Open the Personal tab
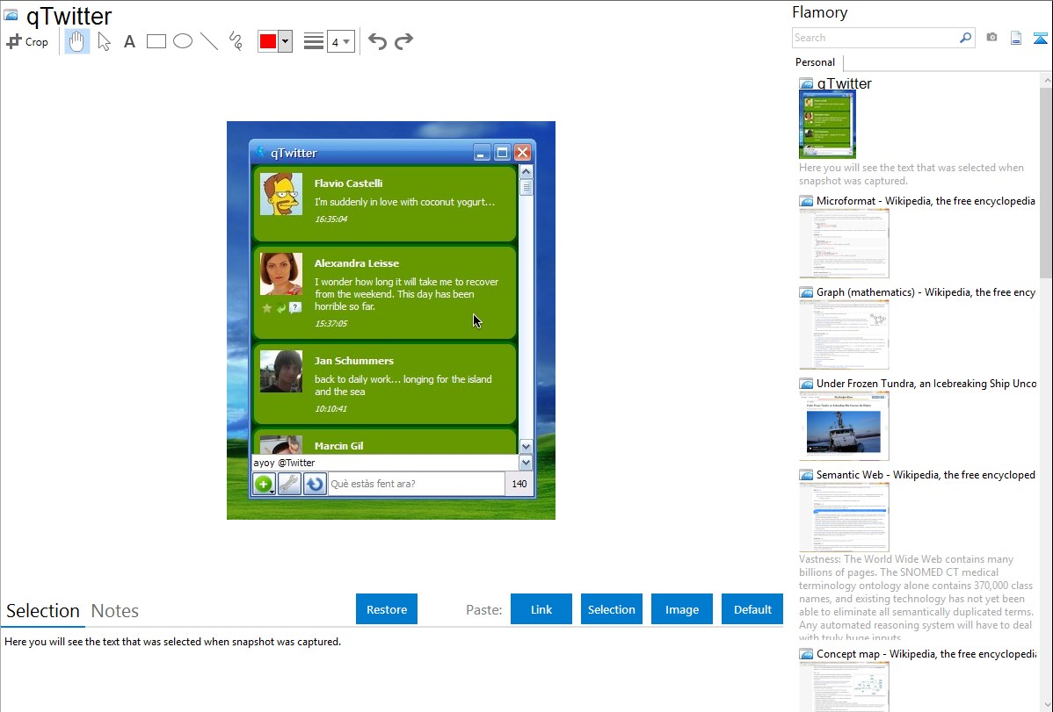 point(815,62)
